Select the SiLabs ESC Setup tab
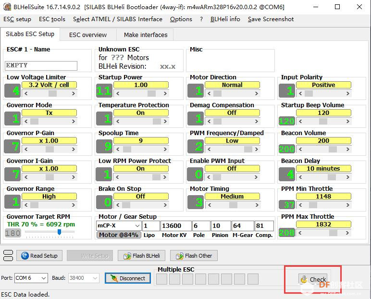Screen dimensions: 371x299 [x=30, y=34]
